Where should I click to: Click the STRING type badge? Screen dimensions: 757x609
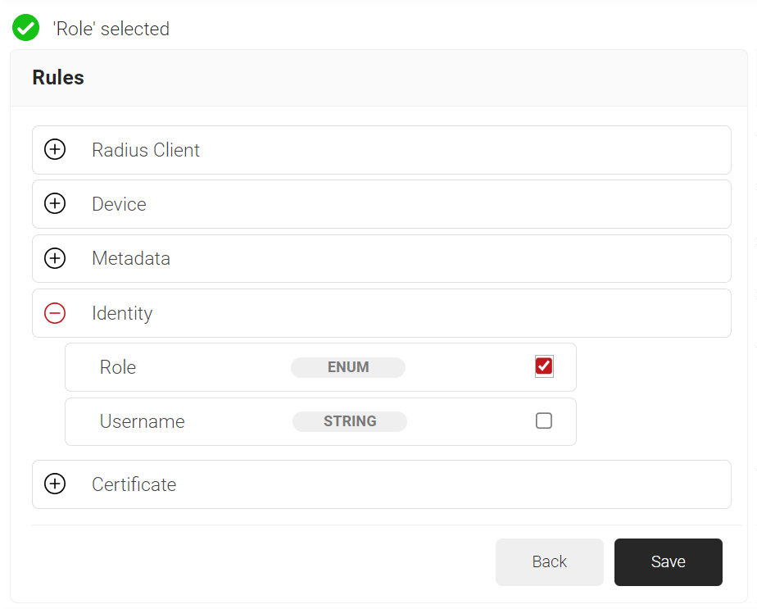(x=350, y=421)
